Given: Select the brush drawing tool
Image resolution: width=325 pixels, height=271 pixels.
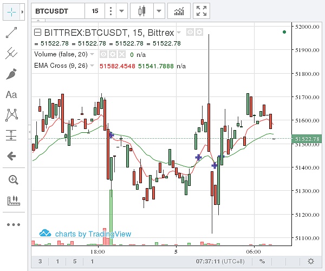Looking at the screenshot, I should click(x=11, y=74).
